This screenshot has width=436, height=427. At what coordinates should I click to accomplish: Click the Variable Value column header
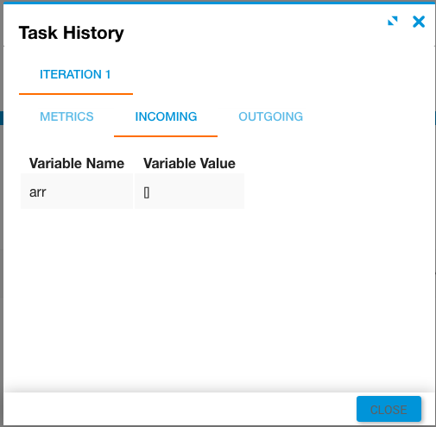click(189, 163)
